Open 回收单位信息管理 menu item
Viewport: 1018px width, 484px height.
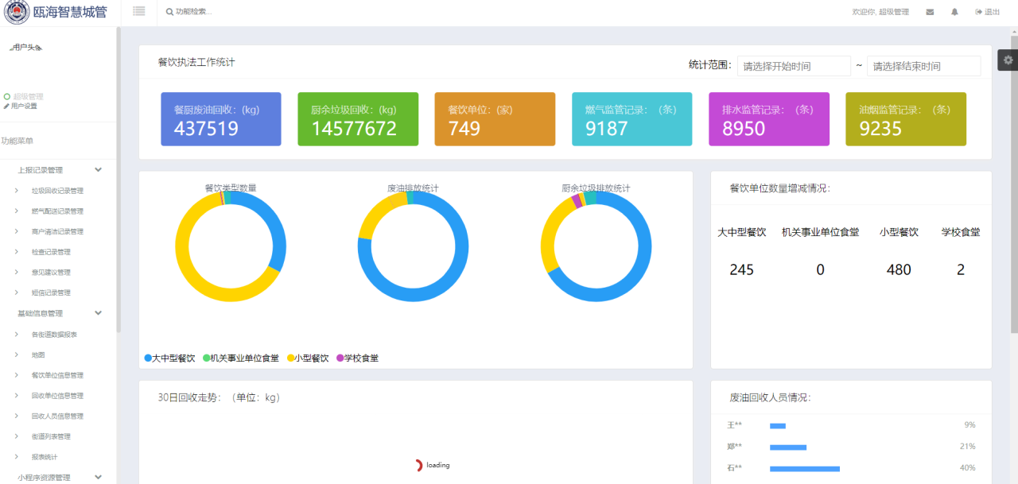coord(57,396)
